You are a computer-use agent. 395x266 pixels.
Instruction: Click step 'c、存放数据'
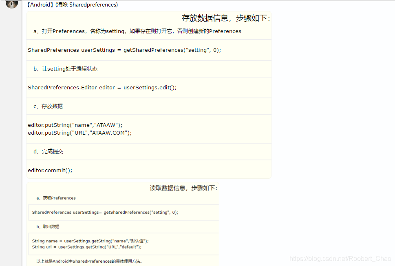pos(48,106)
